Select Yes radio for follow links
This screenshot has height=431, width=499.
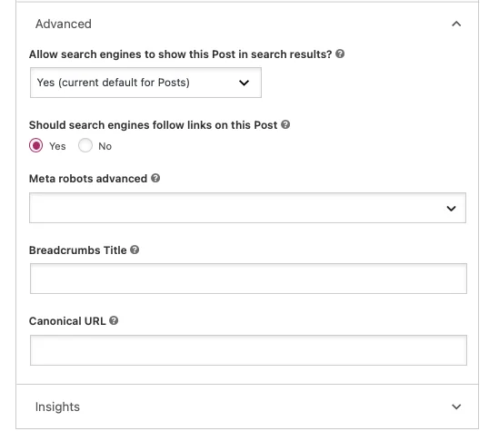click(36, 145)
